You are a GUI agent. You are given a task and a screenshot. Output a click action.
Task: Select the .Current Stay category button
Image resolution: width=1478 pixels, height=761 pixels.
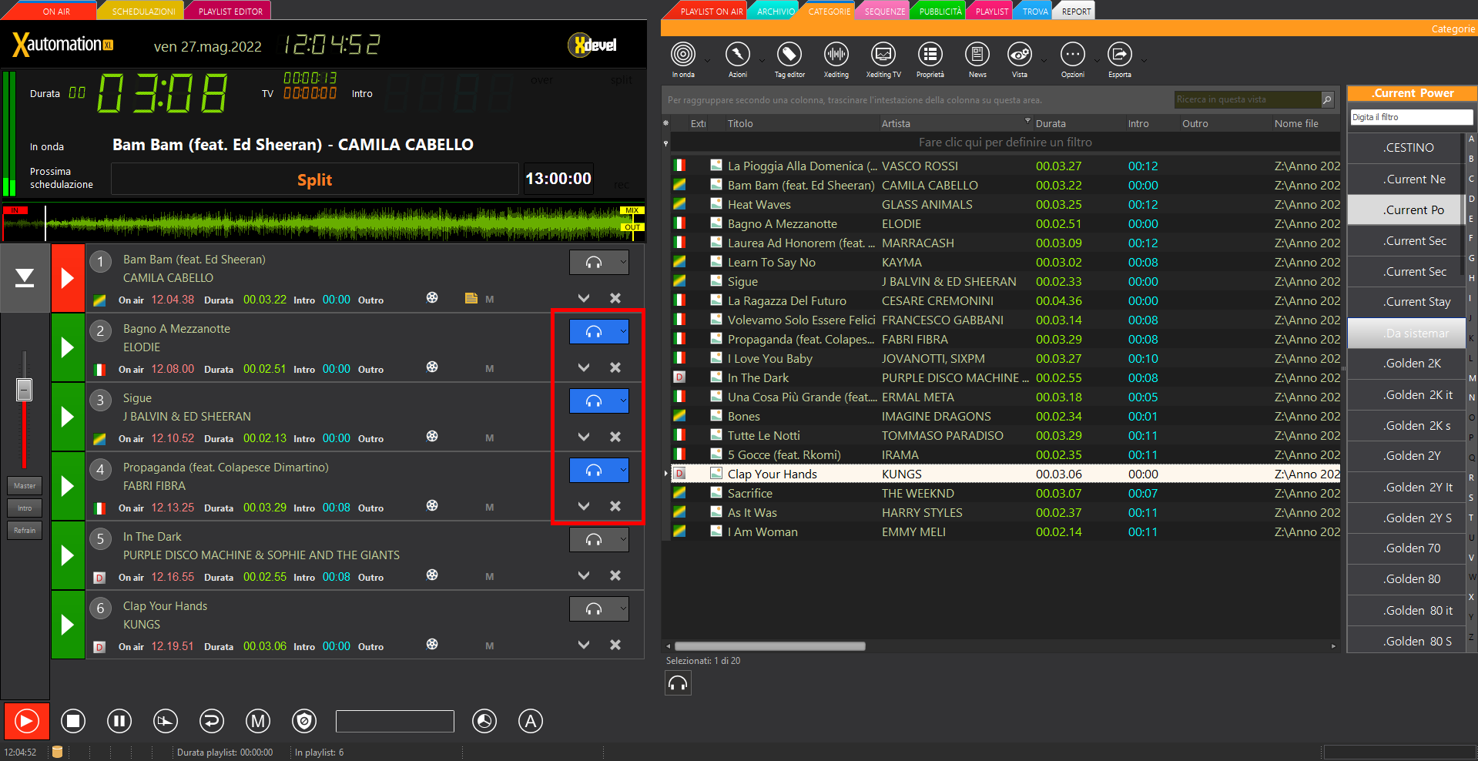[1406, 302]
